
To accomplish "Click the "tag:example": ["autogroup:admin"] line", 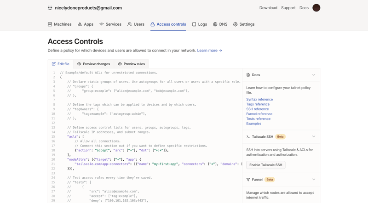I will [107, 114].
